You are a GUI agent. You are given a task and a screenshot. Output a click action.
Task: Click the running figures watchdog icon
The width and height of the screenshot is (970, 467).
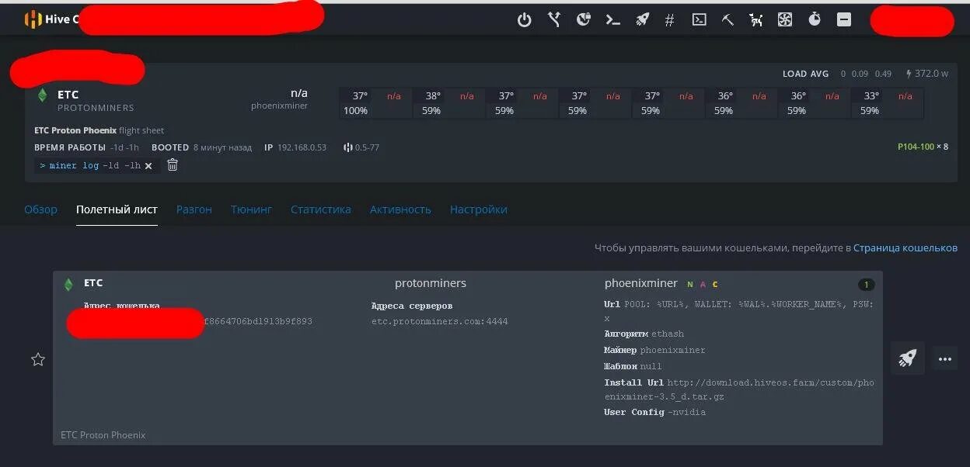[x=756, y=19]
